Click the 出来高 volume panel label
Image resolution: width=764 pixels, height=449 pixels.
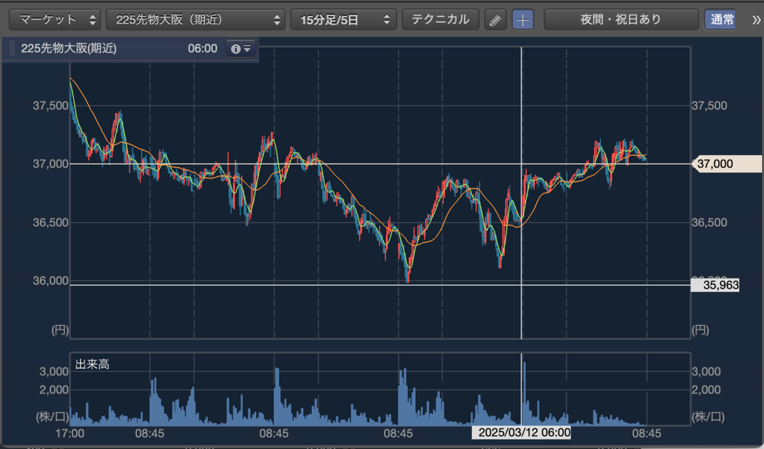(x=92, y=364)
